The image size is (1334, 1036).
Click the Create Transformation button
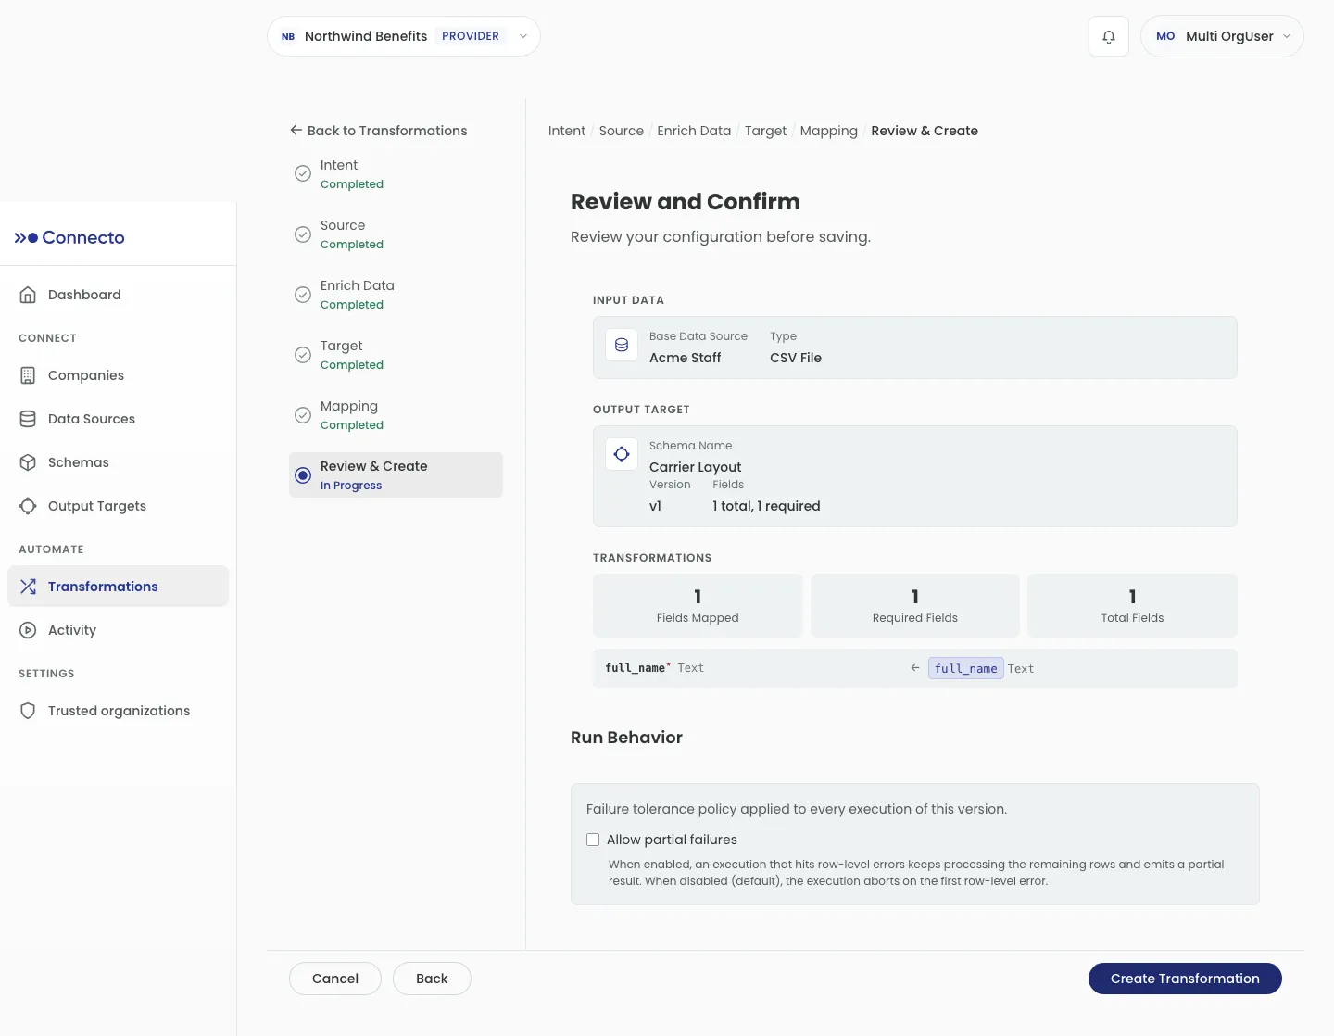[1185, 979]
